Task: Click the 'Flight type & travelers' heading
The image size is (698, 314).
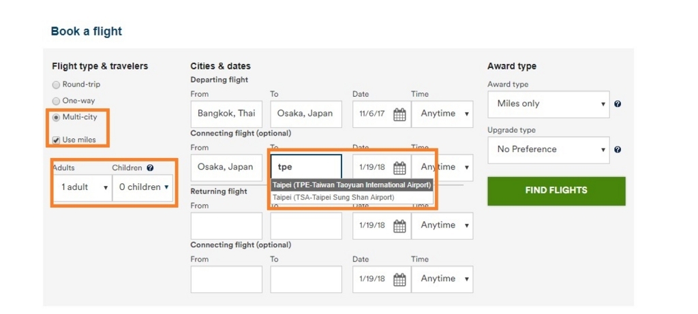Action: (x=100, y=66)
